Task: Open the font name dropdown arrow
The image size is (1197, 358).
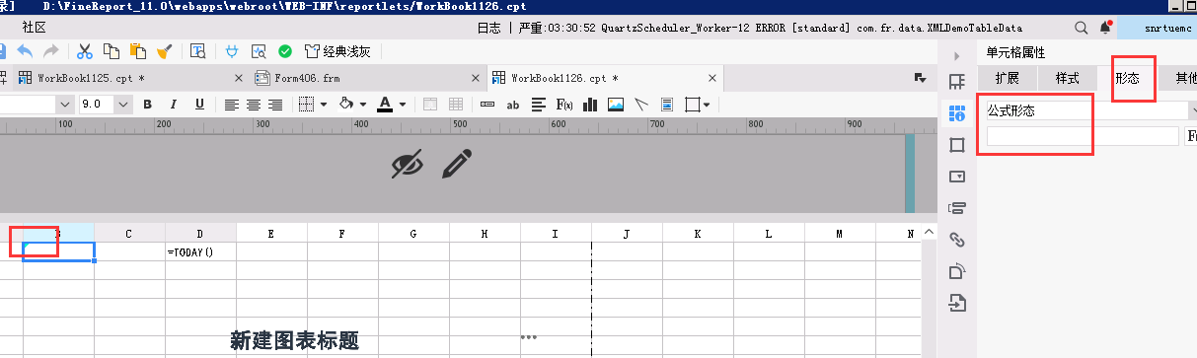Action: 65,104
